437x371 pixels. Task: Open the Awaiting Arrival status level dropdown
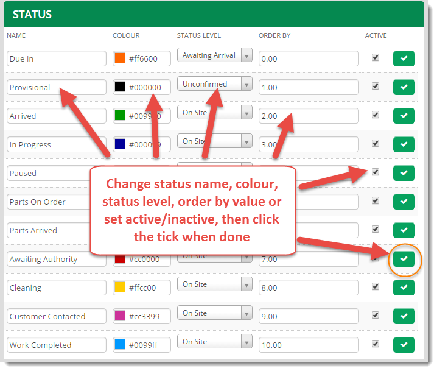coord(215,55)
